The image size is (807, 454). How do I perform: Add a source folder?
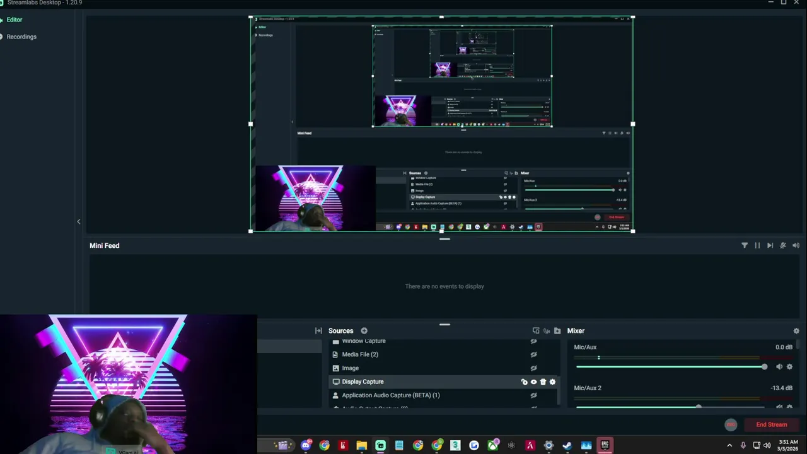557,330
